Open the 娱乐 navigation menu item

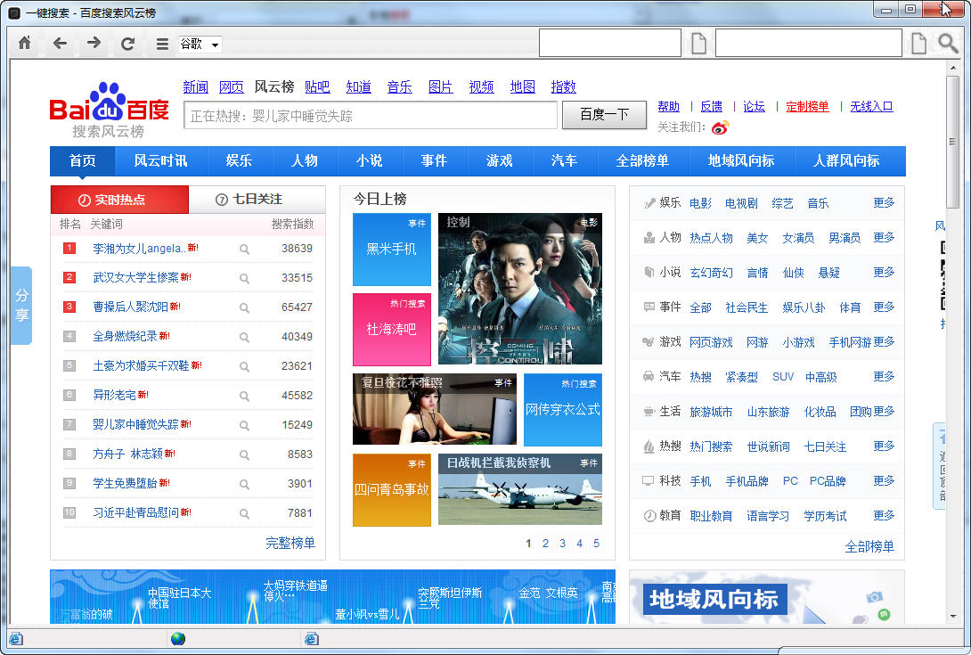click(239, 161)
